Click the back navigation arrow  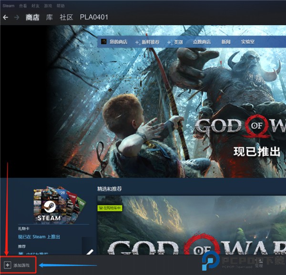coord(6,18)
